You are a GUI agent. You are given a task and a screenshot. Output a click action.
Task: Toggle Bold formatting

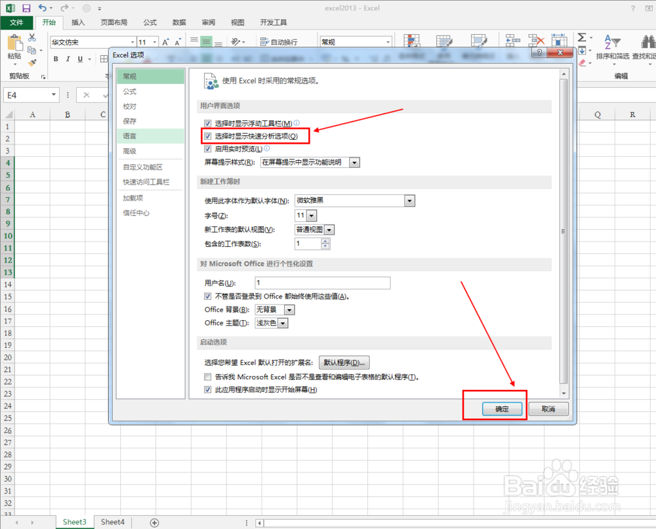pyautogui.click(x=56, y=59)
